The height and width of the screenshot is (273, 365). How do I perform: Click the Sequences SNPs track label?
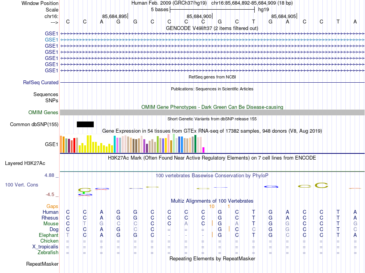click(x=46, y=97)
